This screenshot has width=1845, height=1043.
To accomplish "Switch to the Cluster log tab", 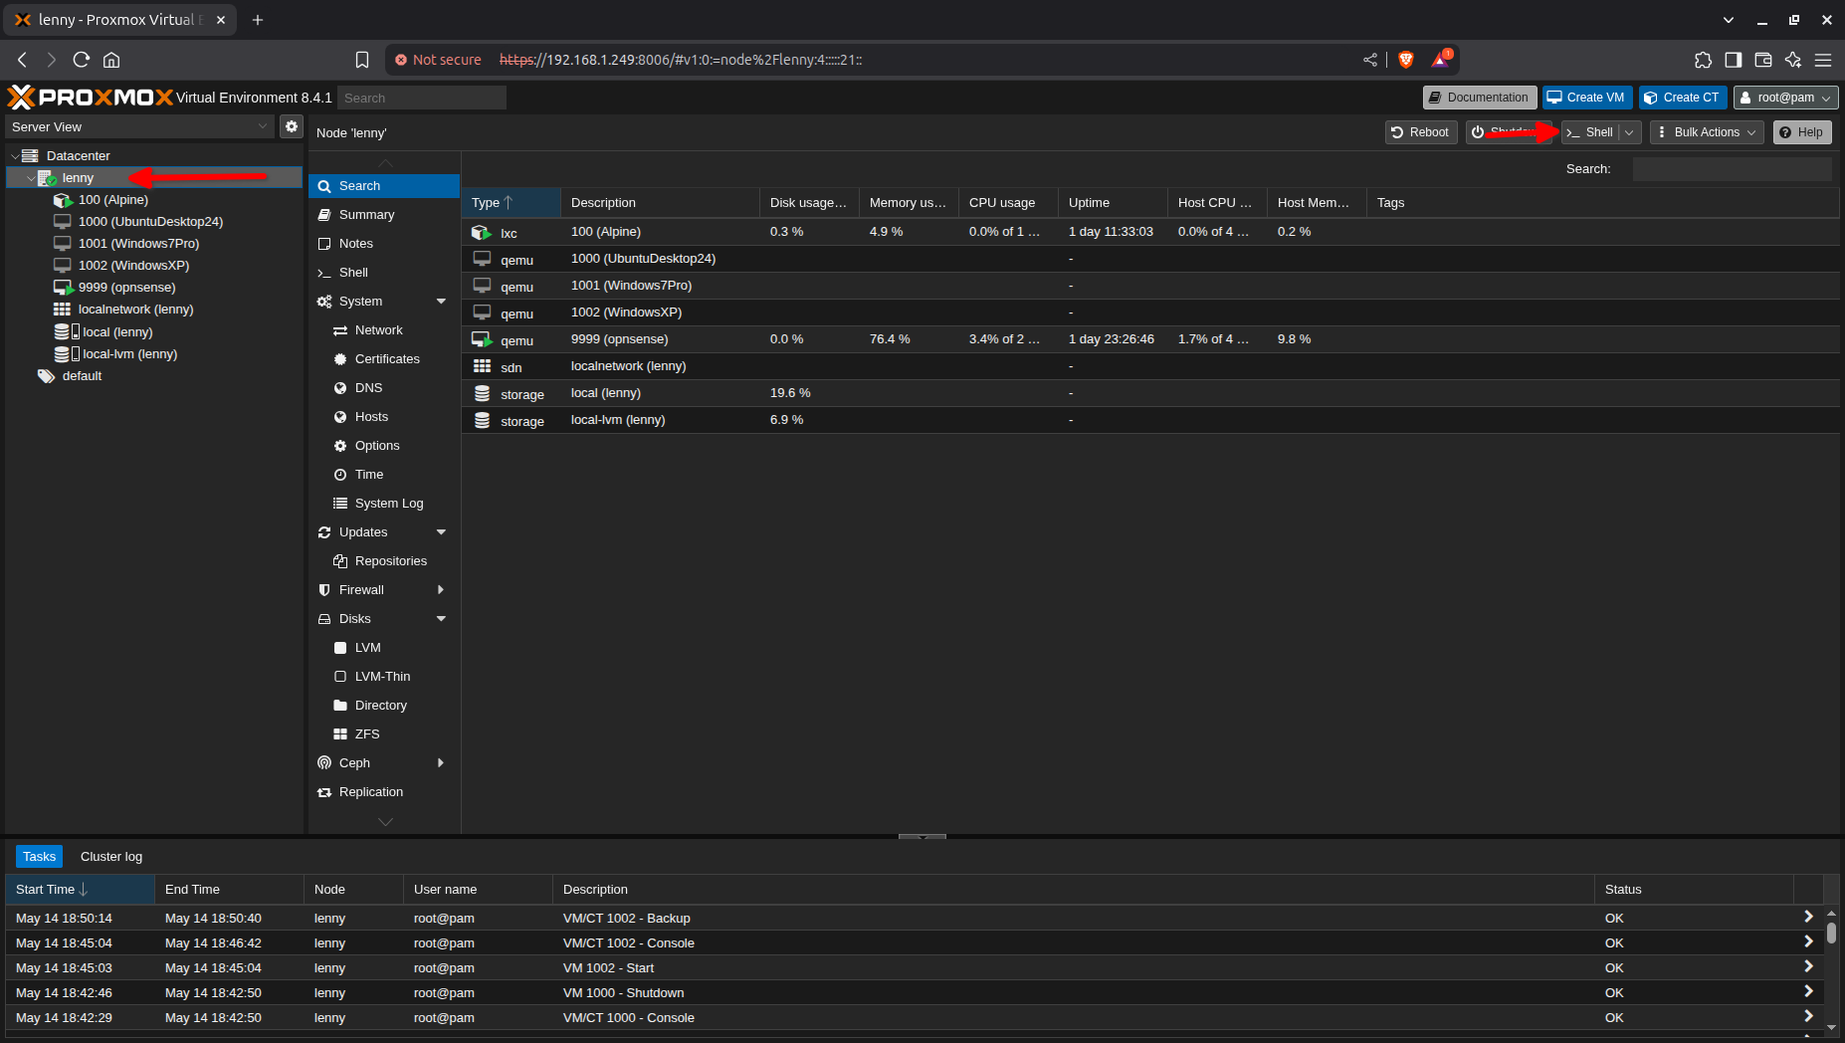I will pyautogui.click(x=111, y=857).
